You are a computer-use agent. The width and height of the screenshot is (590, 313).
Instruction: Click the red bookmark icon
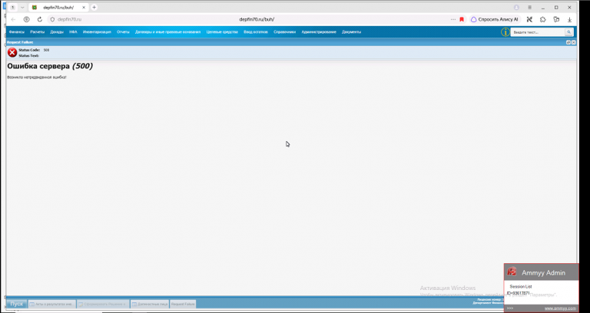[x=462, y=19]
